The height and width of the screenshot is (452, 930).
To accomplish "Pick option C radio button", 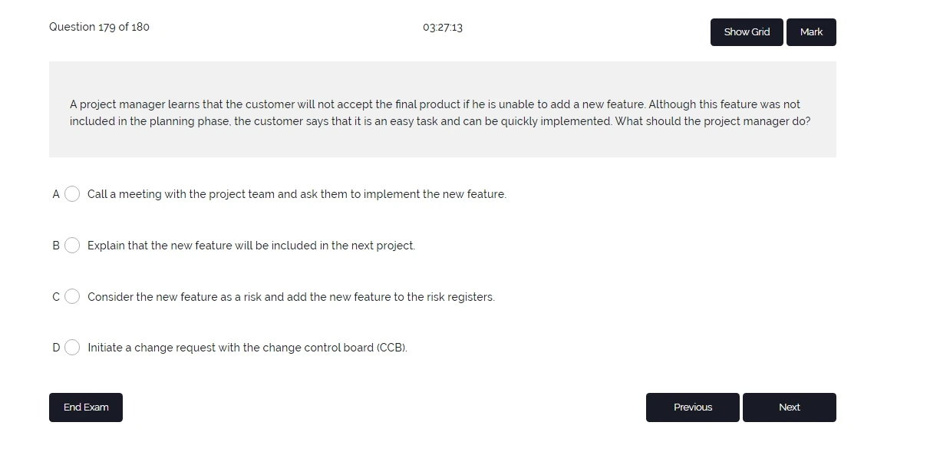I will [x=72, y=296].
